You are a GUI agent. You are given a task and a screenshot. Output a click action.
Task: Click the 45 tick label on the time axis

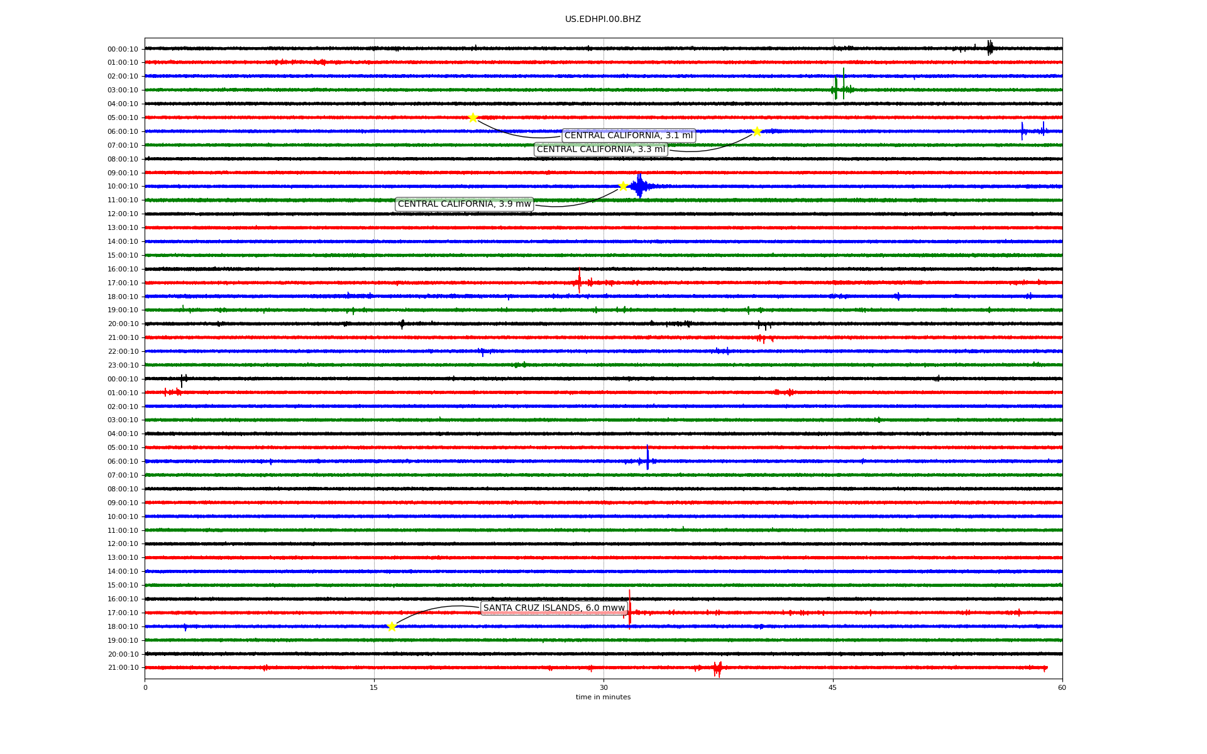(x=833, y=687)
